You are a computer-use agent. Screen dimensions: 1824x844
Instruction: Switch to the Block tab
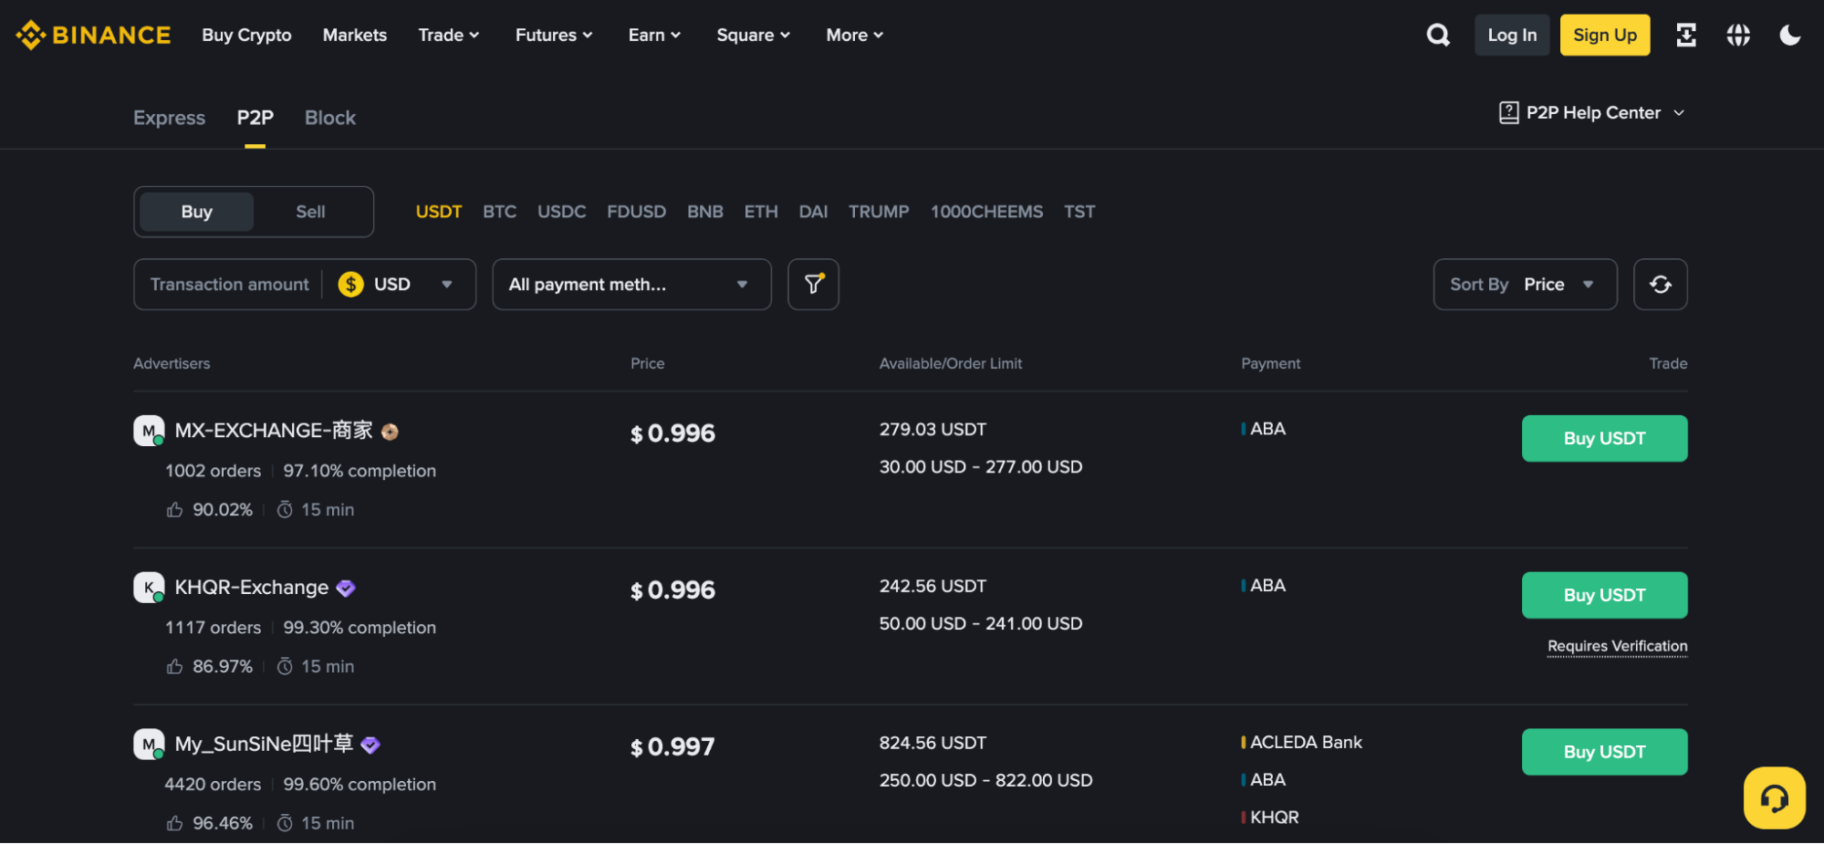pos(330,118)
